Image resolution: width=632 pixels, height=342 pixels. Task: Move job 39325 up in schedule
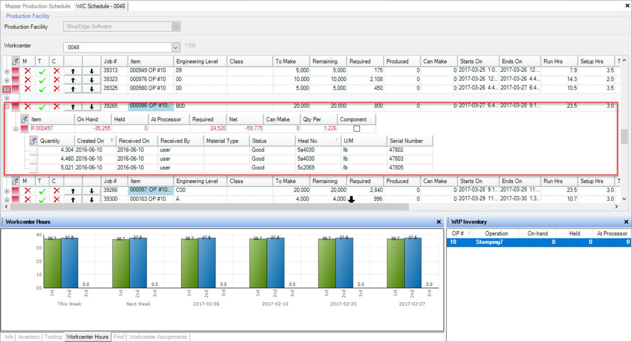[73, 89]
